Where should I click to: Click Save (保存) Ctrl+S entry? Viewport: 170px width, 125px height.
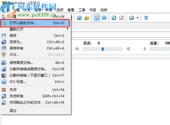pyautogui.click(x=35, y=35)
